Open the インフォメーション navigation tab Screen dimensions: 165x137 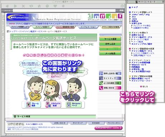pos(88,27)
